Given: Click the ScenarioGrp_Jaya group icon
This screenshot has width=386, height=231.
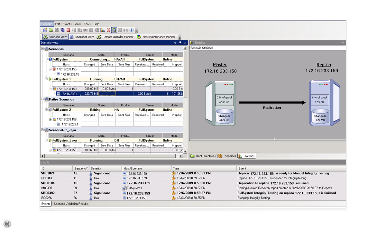Looking at the screenshot, I should coord(47,130).
